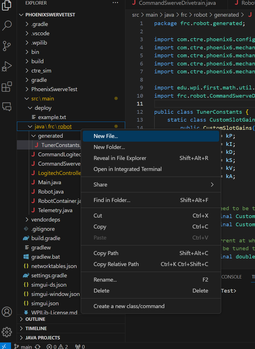The width and height of the screenshot is (255, 349).
Task: Open the Run and Debug view
Action: tap(6, 67)
